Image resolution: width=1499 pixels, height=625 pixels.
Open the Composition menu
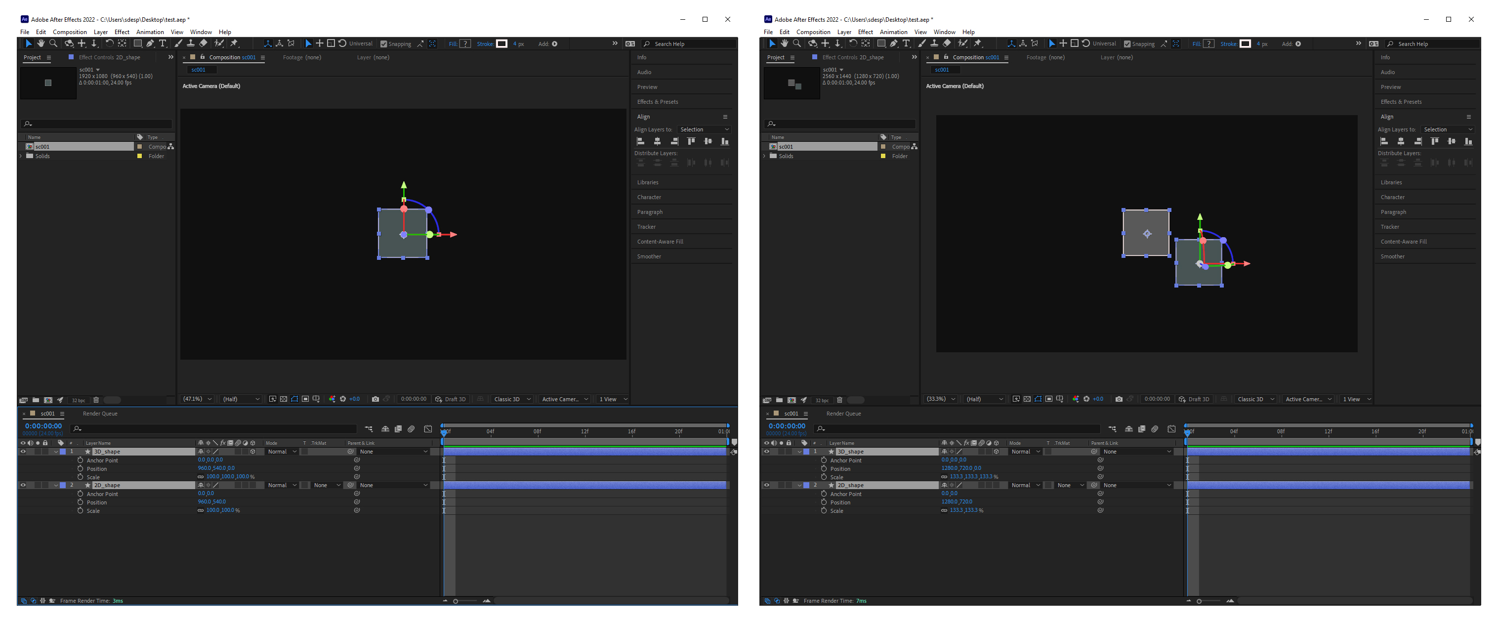(70, 32)
